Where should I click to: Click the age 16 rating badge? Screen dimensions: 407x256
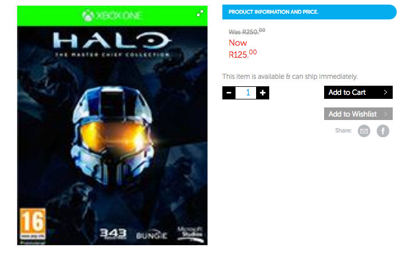pyautogui.click(x=33, y=224)
